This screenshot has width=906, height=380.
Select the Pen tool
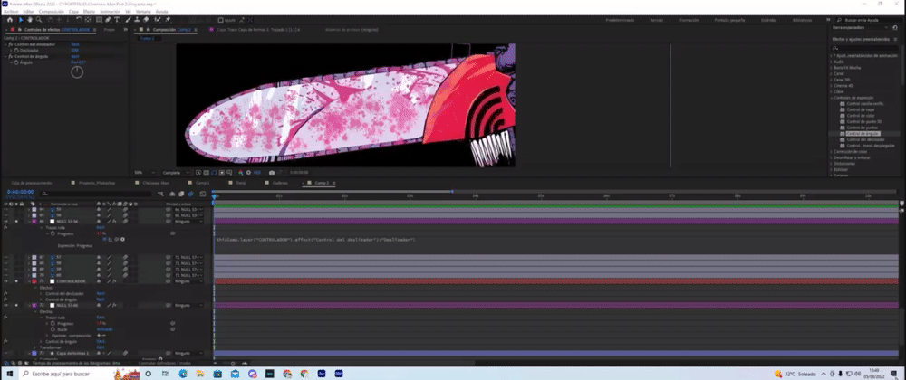point(108,20)
